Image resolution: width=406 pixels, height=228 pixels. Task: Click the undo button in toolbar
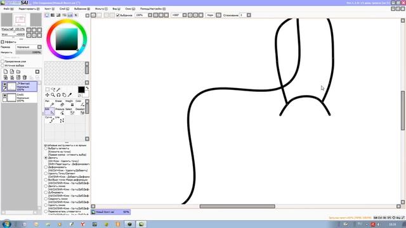[93, 15]
